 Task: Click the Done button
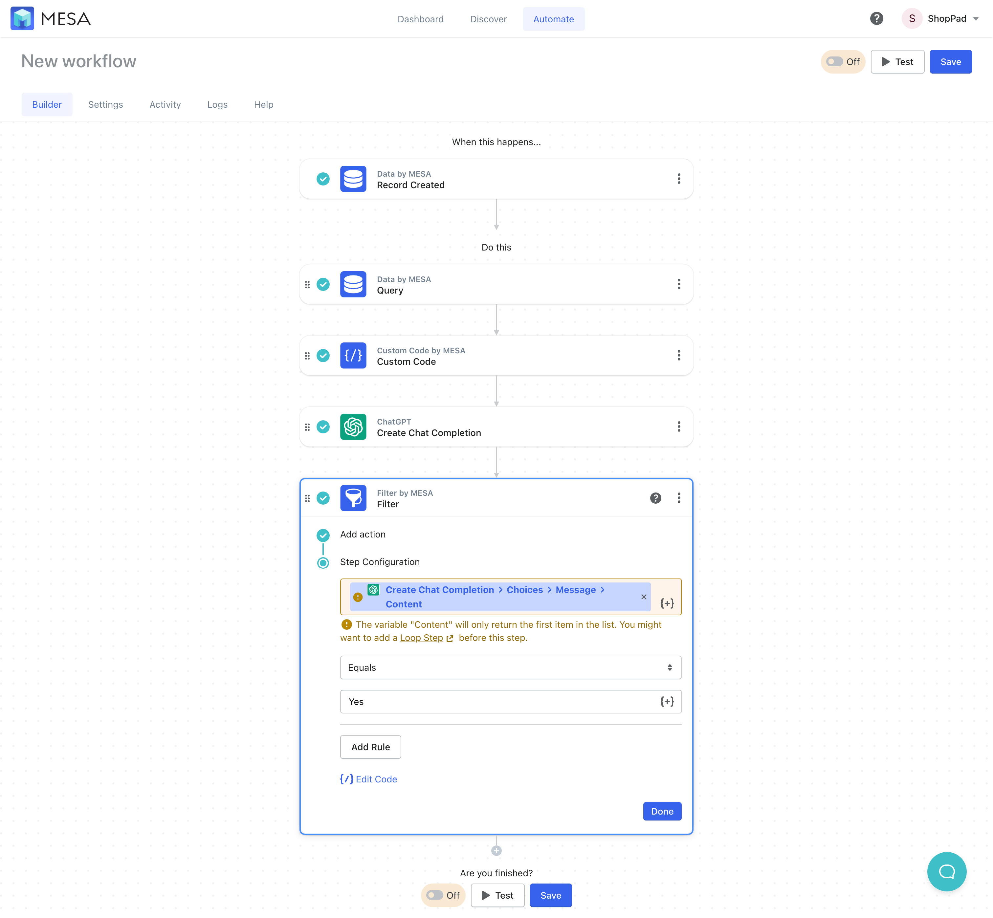point(662,811)
